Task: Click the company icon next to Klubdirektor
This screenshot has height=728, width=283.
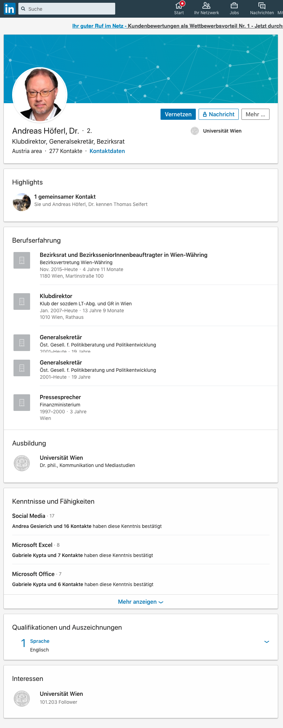Action: tap(22, 302)
